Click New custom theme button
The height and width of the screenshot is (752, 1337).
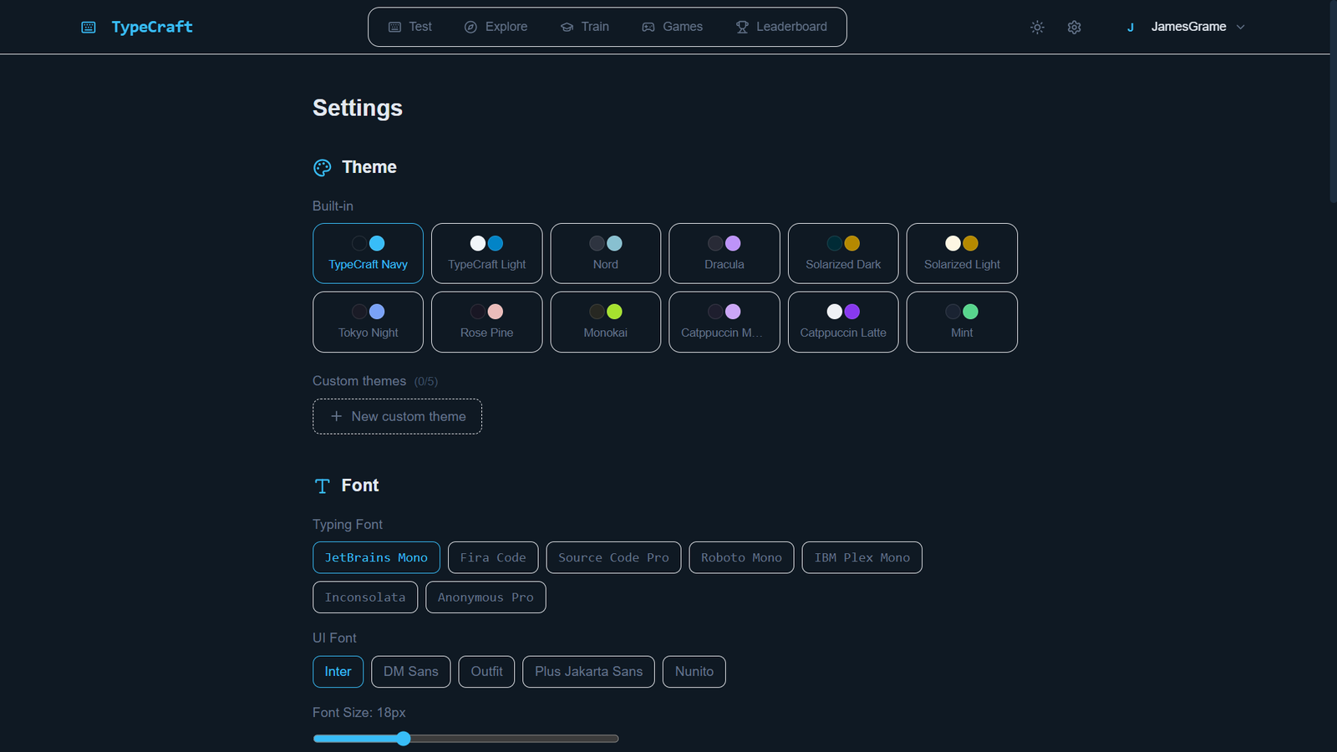coord(397,416)
